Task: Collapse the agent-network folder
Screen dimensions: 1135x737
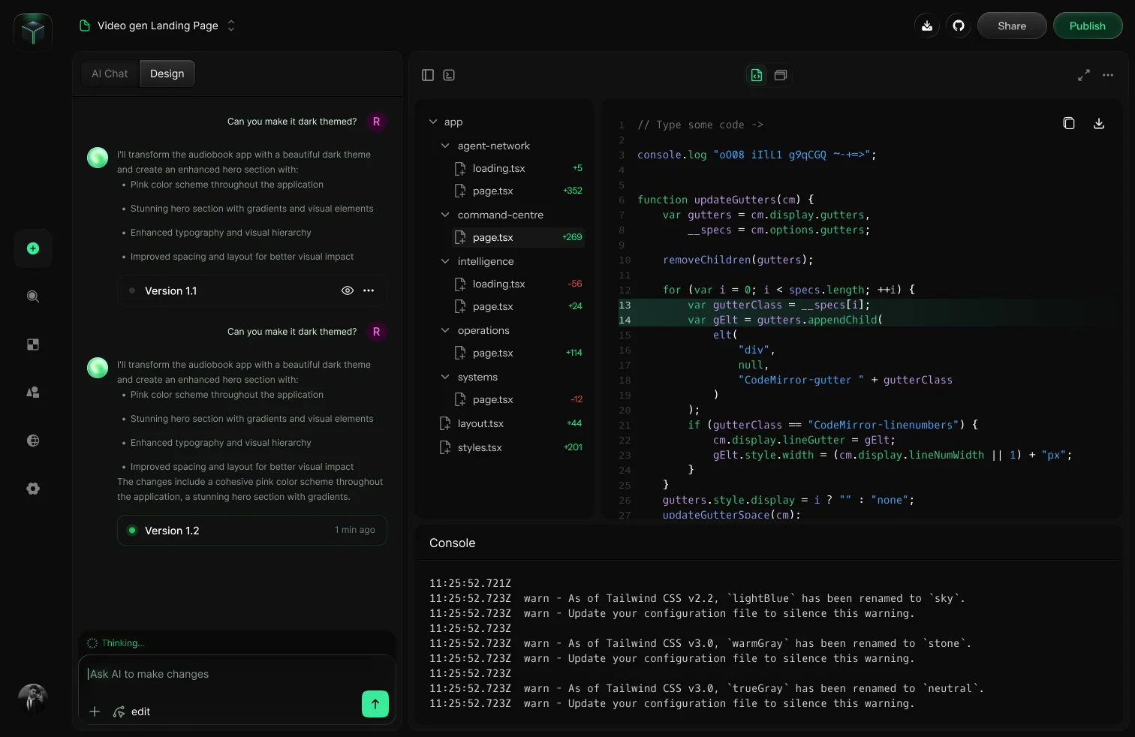Action: pos(445,146)
